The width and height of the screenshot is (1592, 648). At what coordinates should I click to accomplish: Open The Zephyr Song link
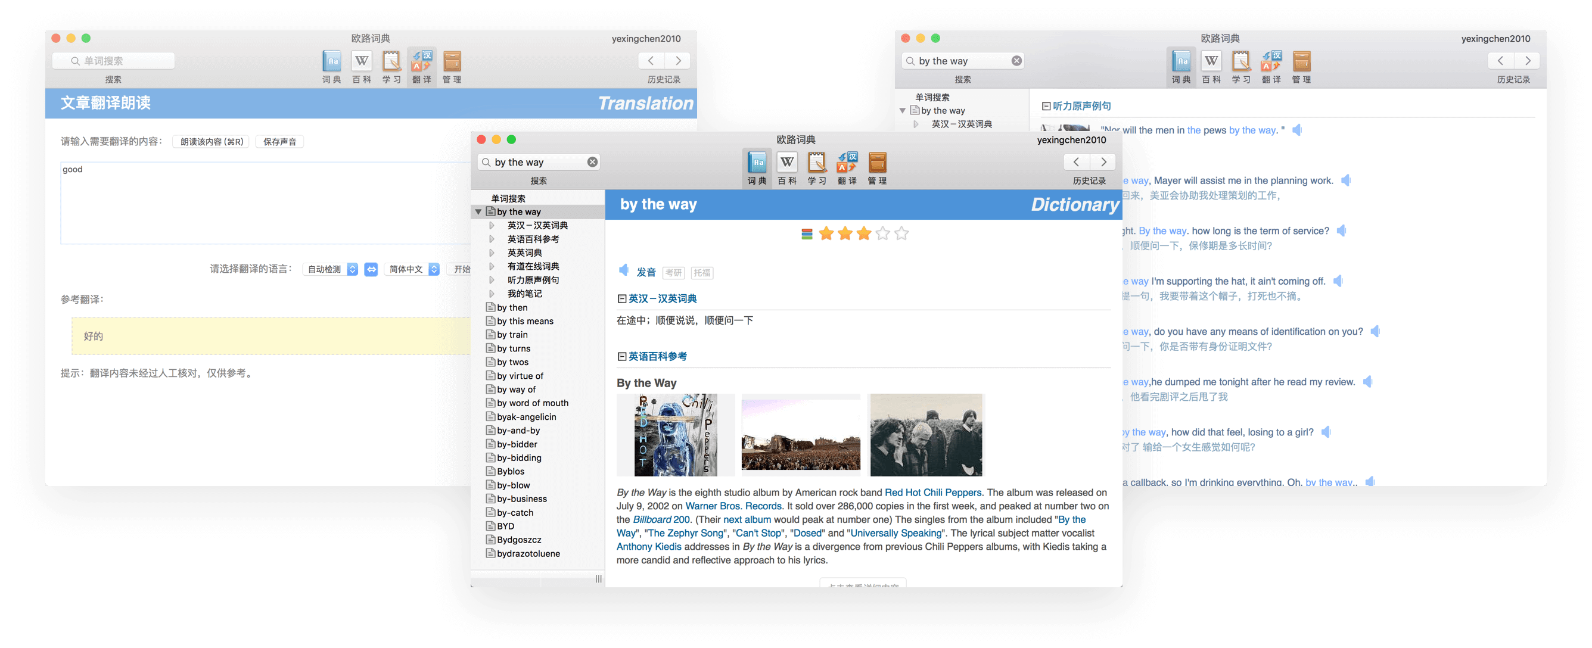pyautogui.click(x=685, y=533)
